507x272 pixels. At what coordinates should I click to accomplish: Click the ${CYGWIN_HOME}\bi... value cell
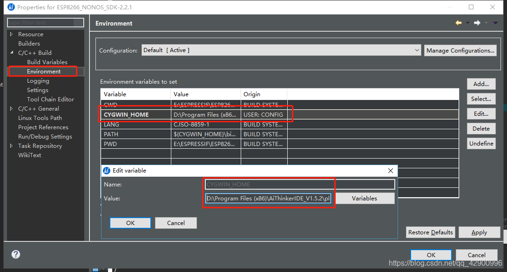tap(206, 134)
